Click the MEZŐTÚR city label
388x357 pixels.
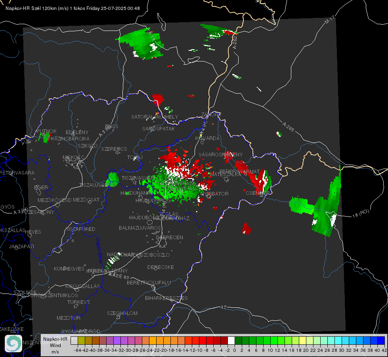coord(68,318)
